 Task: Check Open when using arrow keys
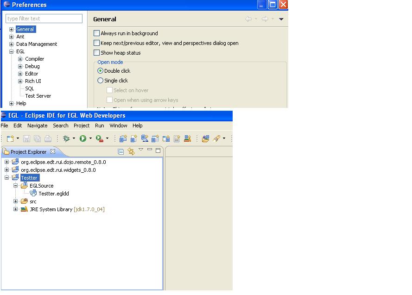(109, 100)
